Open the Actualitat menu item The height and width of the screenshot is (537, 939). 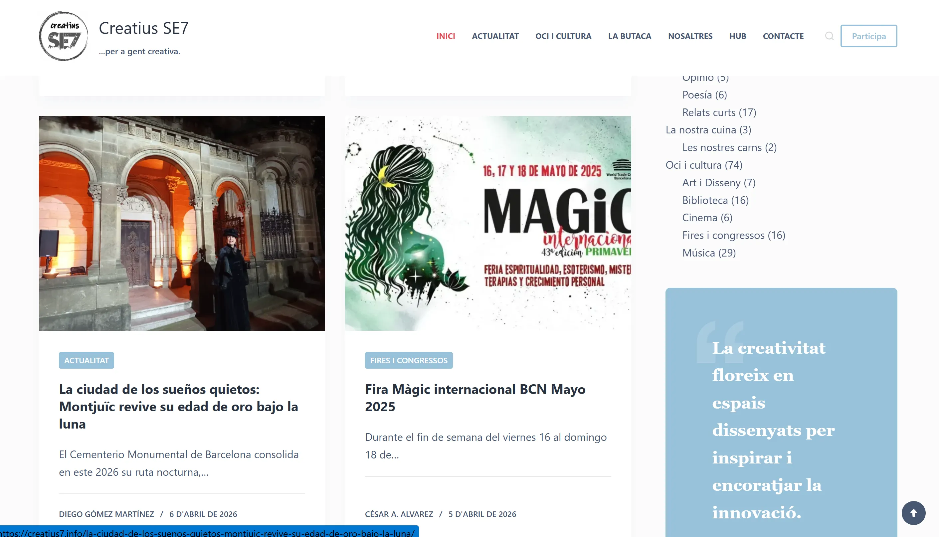click(x=495, y=36)
